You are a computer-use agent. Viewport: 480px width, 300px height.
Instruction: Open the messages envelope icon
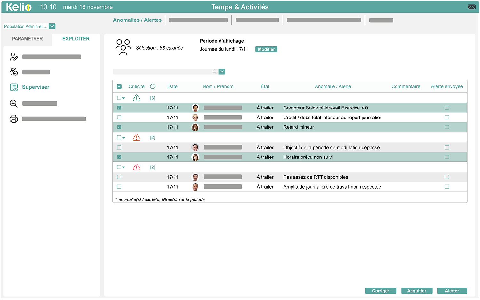click(471, 6)
